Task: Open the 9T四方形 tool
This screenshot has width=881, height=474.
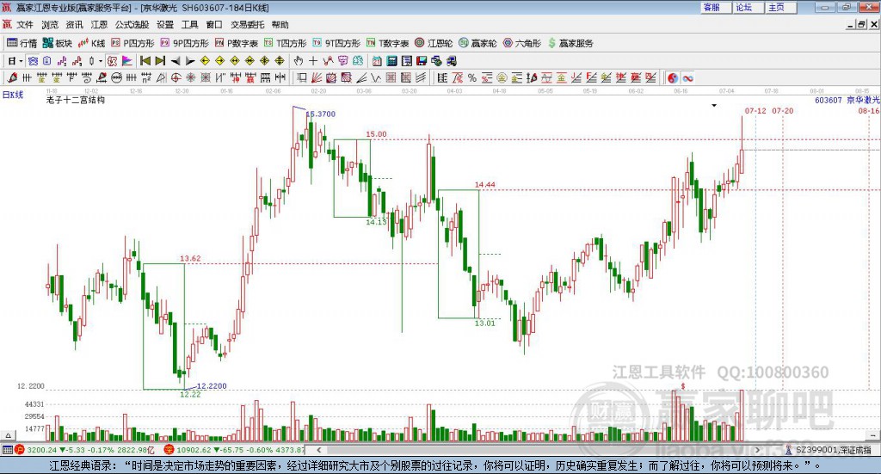Action: (x=336, y=43)
